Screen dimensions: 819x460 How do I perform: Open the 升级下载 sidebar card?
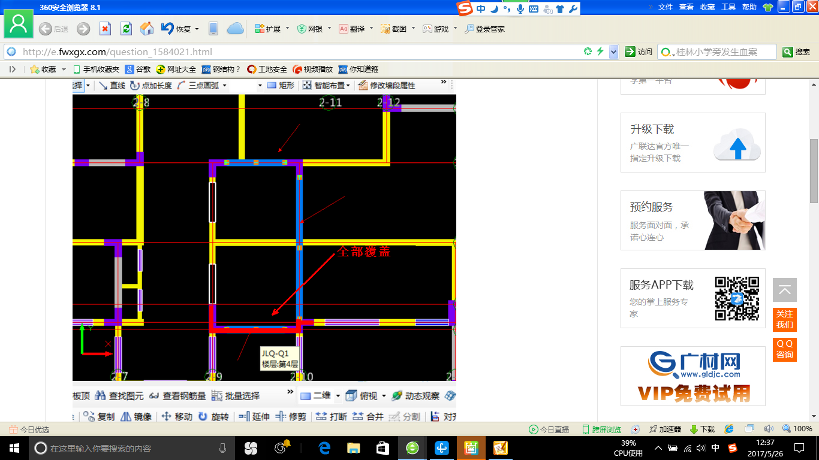coord(693,143)
